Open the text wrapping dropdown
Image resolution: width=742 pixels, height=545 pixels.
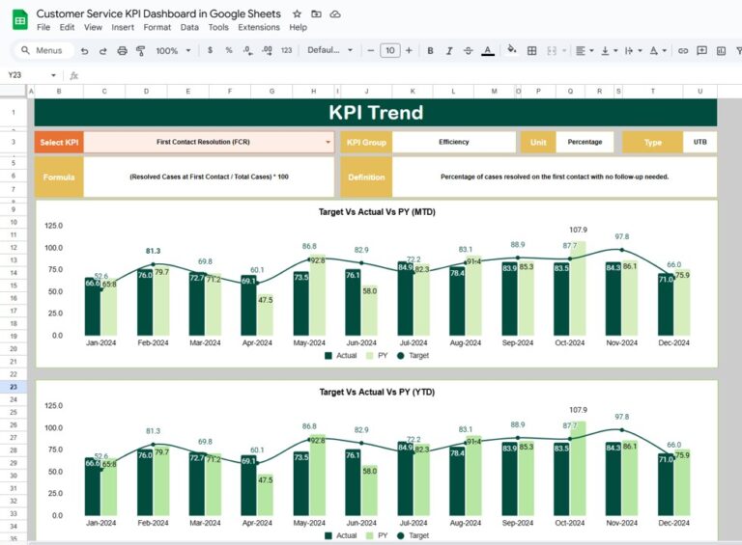click(x=633, y=50)
